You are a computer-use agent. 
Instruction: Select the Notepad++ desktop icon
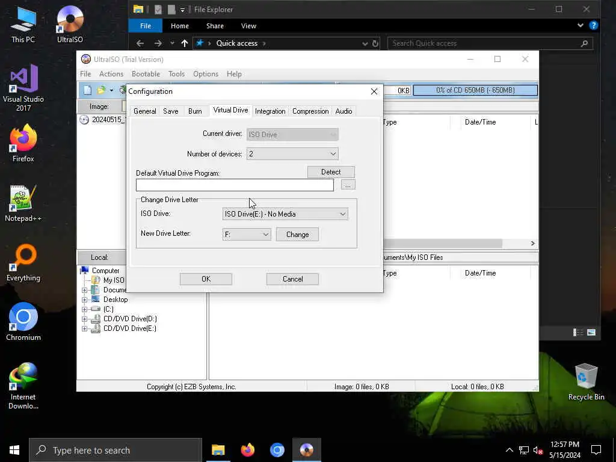[x=23, y=203]
